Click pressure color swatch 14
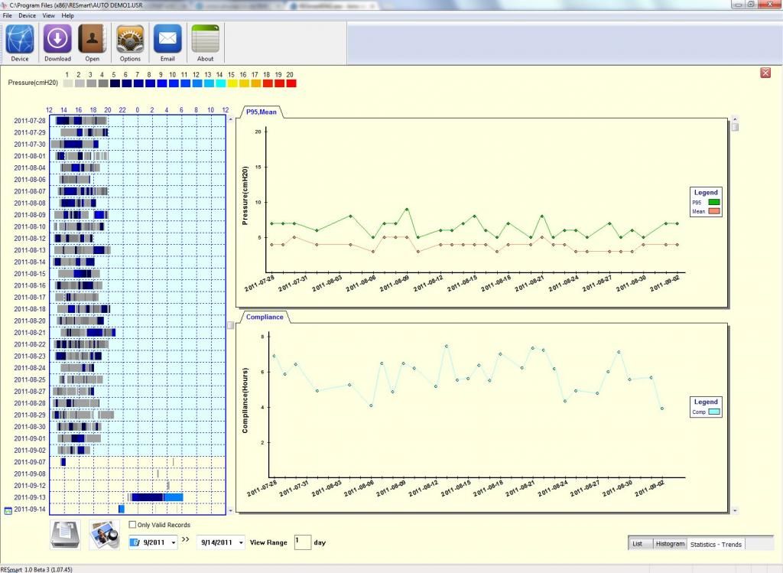 click(220, 83)
